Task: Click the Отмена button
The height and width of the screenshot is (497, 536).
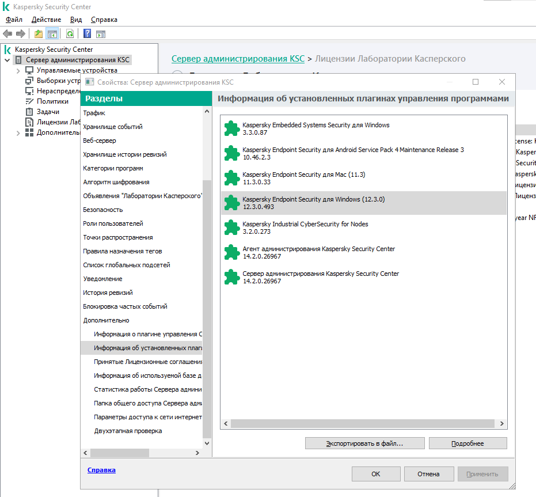Action: tap(429, 474)
